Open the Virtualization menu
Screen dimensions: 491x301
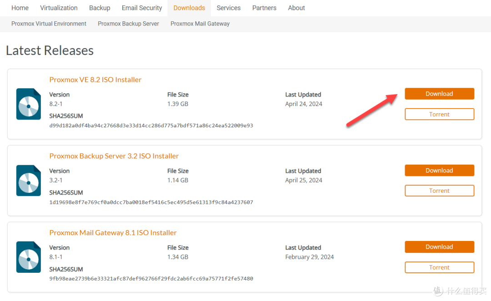coord(59,8)
